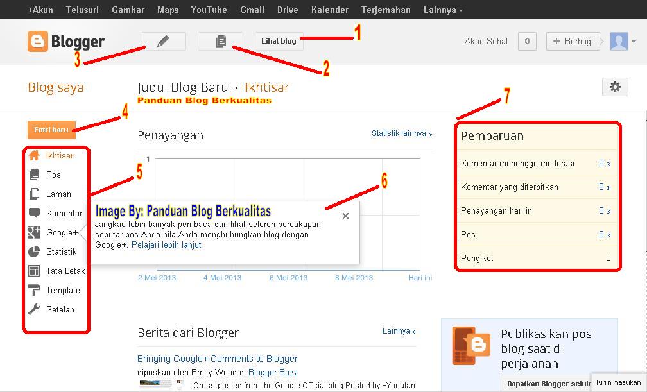Click the Lihat blog button
647x392 pixels.
pyautogui.click(x=279, y=40)
